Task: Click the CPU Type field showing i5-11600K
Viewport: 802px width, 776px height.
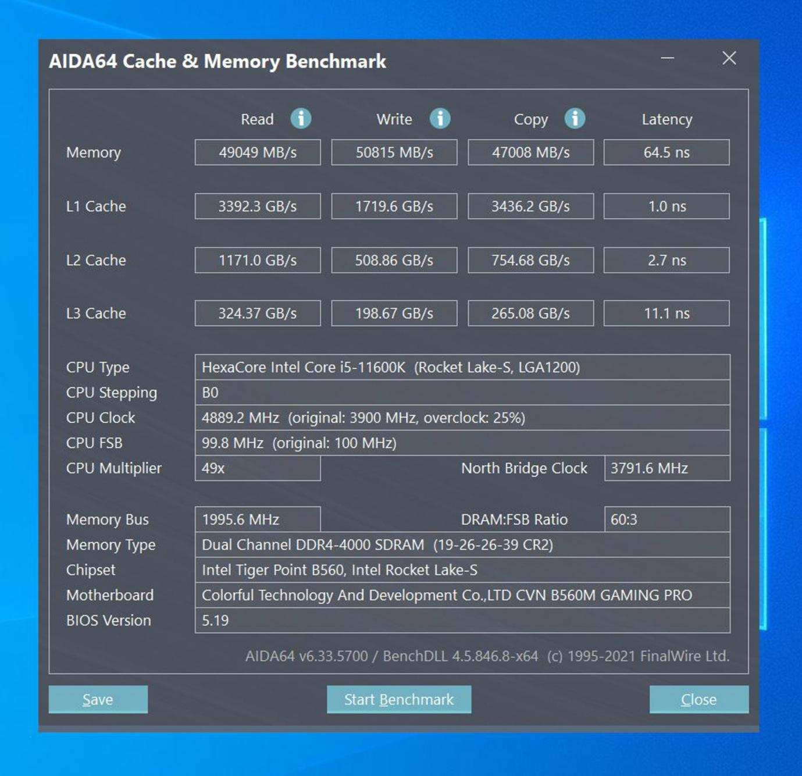Action: pyautogui.click(x=462, y=368)
